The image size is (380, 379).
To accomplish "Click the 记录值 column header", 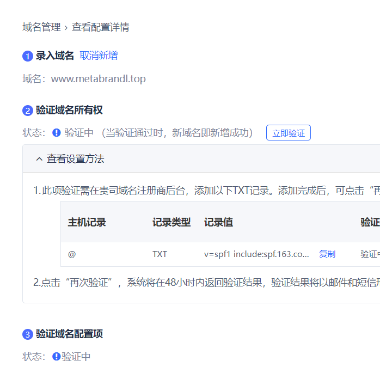I will (x=219, y=222).
